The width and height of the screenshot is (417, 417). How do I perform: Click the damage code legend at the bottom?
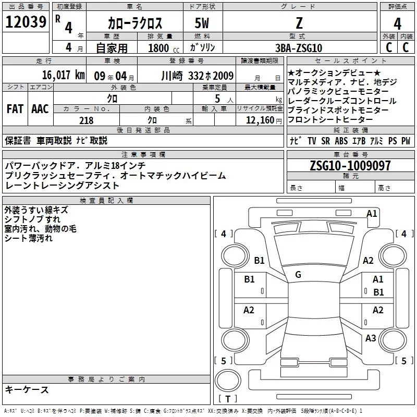(183, 411)
